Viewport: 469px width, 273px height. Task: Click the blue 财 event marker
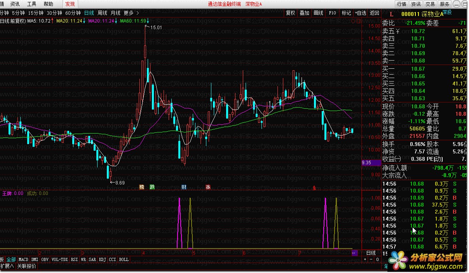click(184, 187)
